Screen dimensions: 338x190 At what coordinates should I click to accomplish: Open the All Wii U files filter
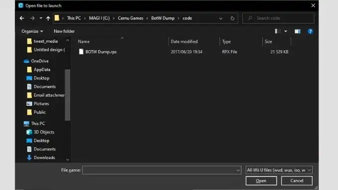coord(279,170)
